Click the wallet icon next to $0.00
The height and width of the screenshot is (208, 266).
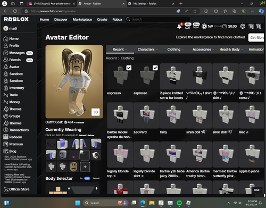pos(225,27)
